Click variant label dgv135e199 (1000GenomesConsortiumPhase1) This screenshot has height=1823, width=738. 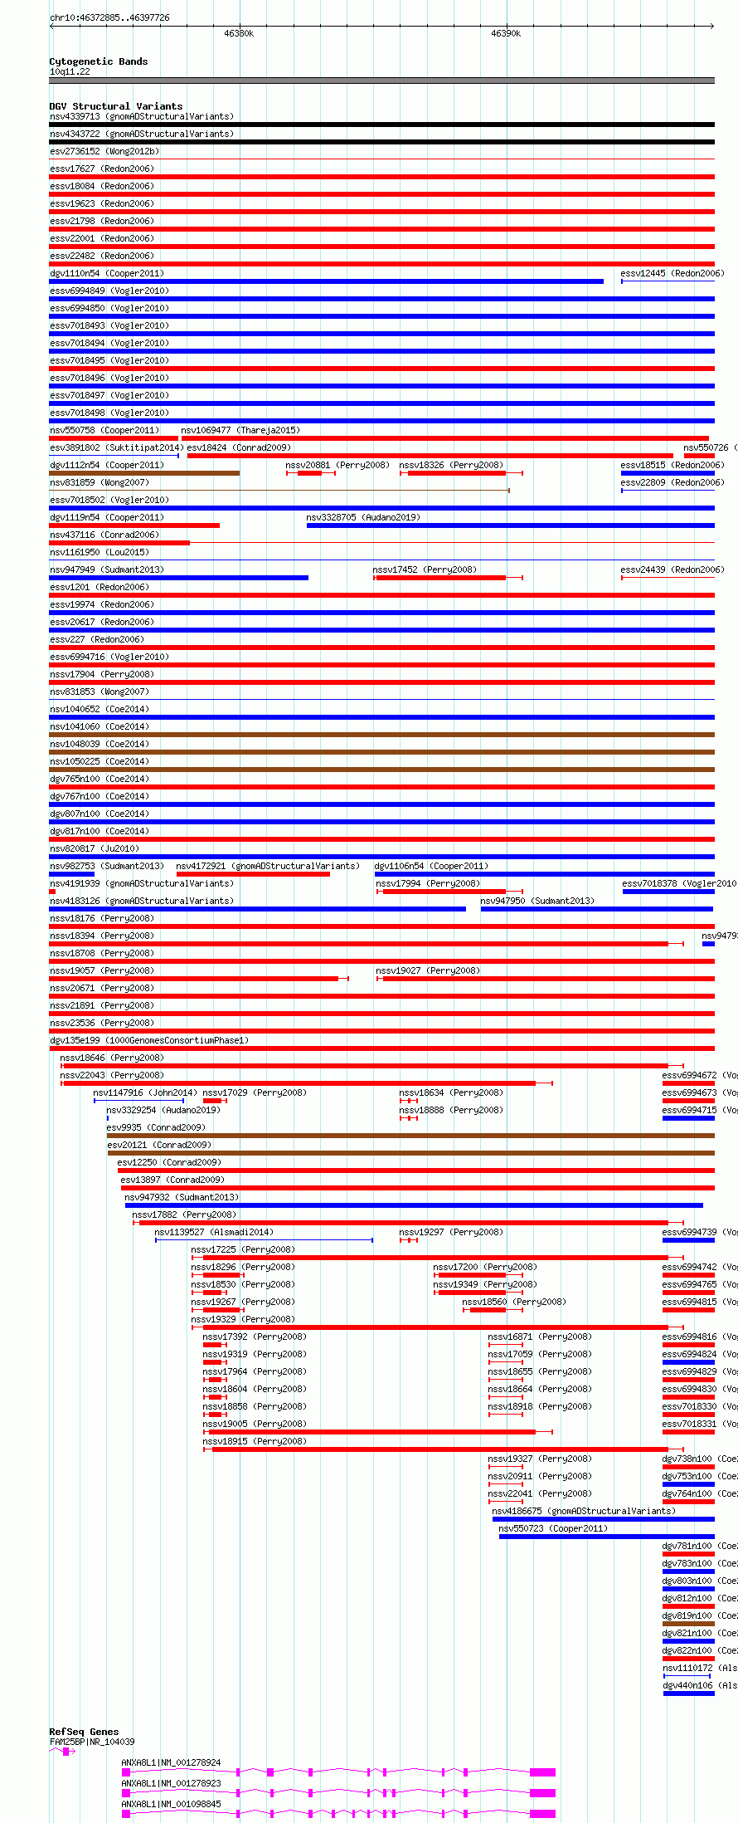[x=149, y=1040]
